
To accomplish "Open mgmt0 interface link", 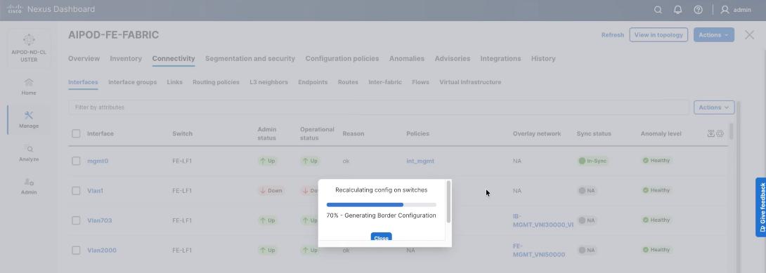I will coord(98,161).
